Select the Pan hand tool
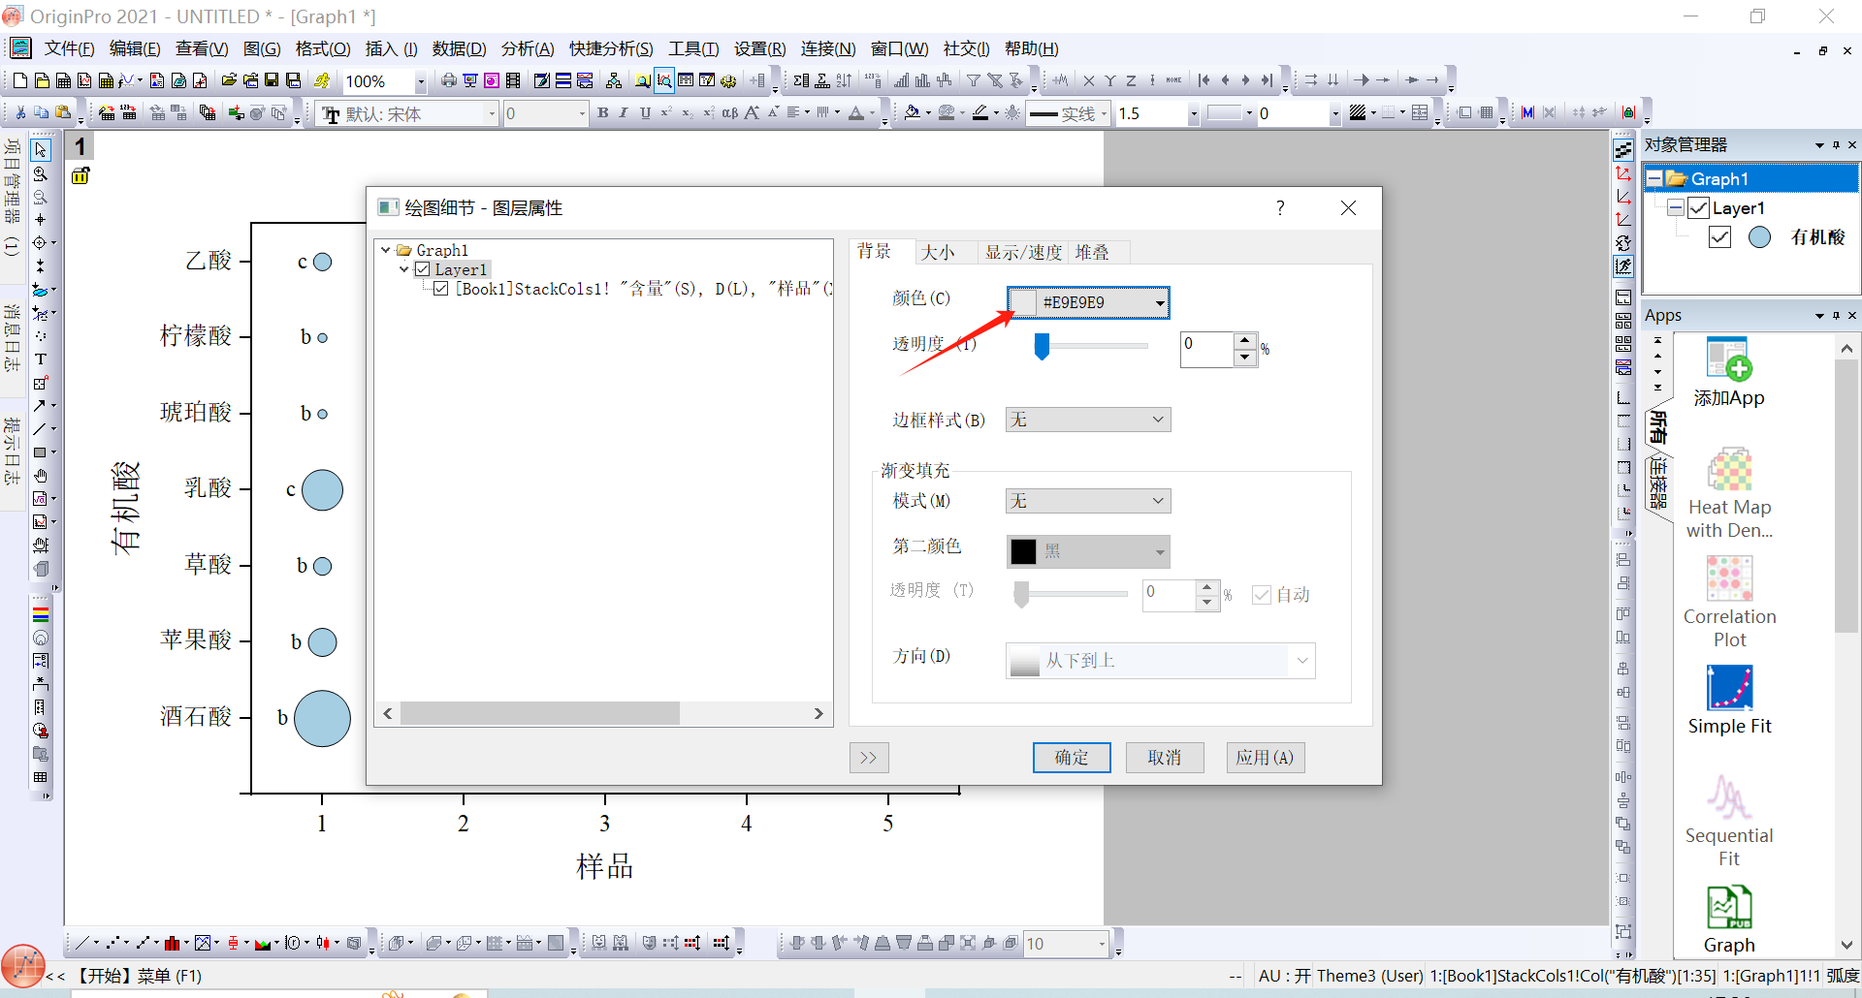The image size is (1862, 998). [x=41, y=476]
